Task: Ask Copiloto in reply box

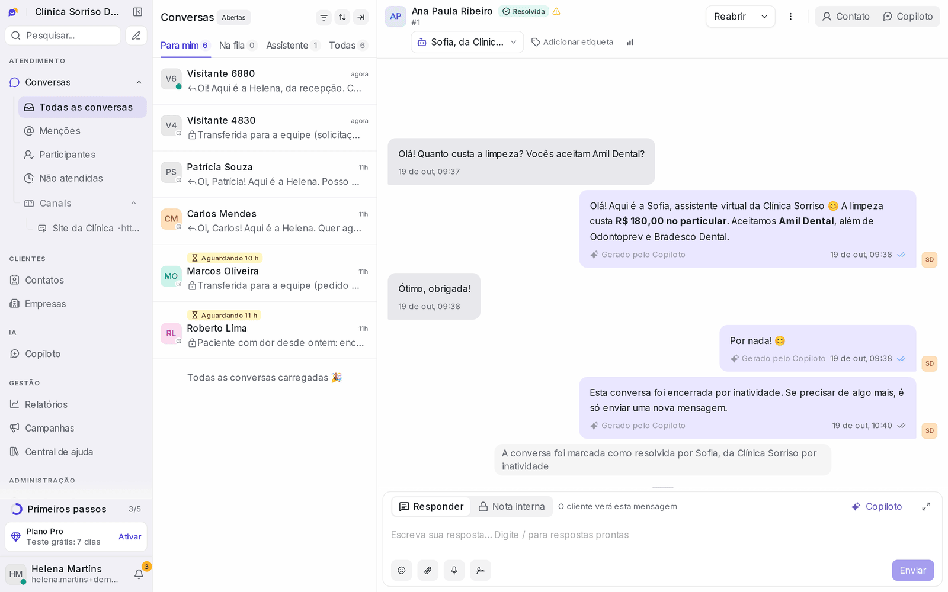Action: coord(877,507)
